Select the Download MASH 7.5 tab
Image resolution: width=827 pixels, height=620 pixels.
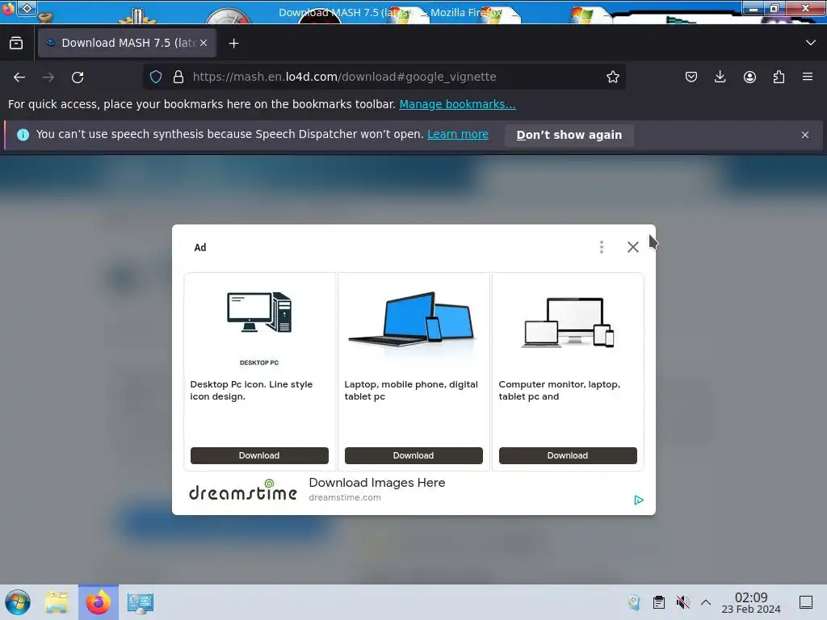(x=127, y=44)
